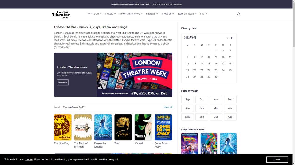Click 'Wicked' title text under poster

(139, 143)
